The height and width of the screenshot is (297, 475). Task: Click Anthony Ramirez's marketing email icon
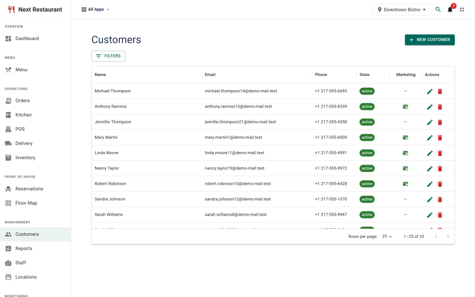point(405,107)
